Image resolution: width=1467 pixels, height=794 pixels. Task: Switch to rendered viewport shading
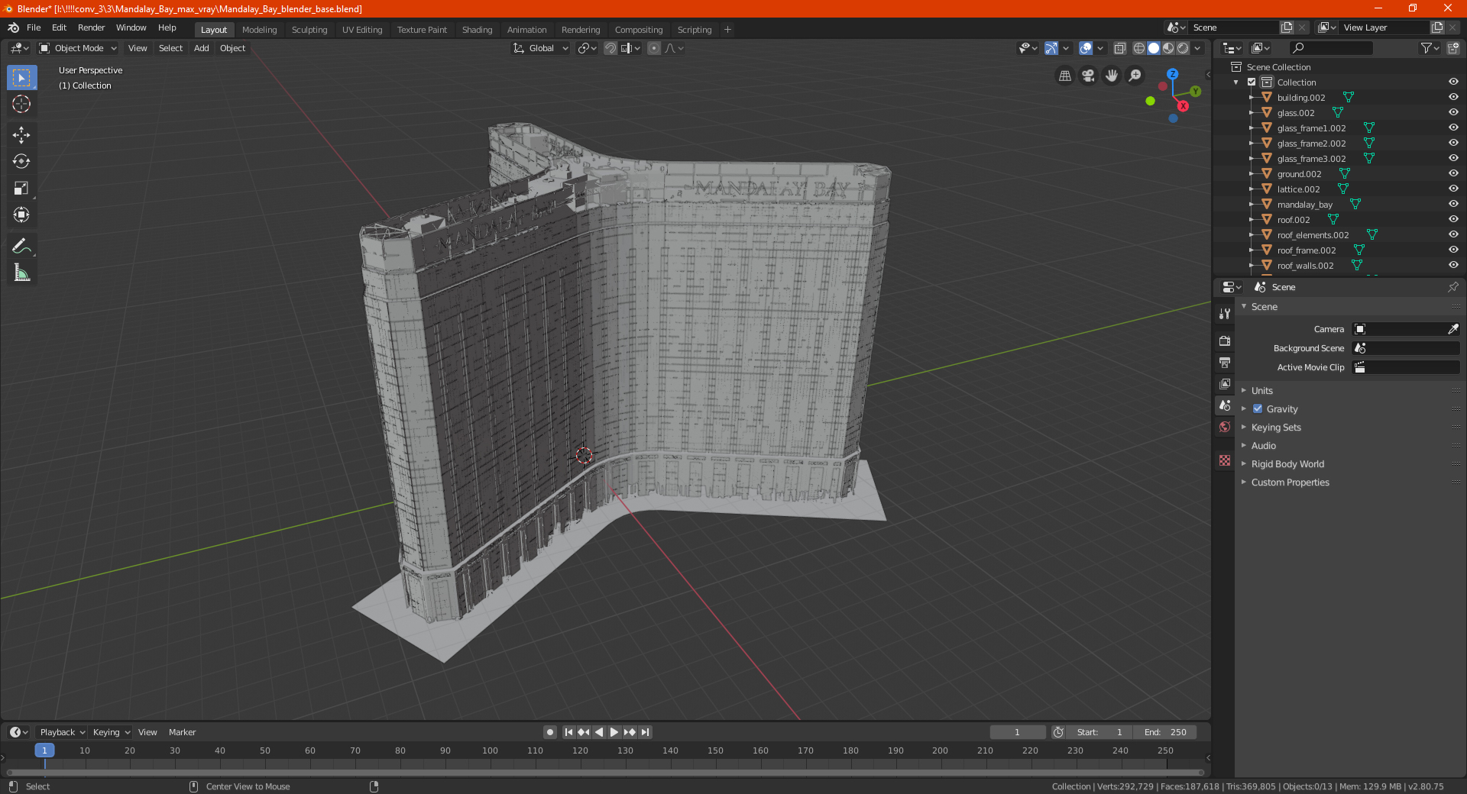point(1183,48)
